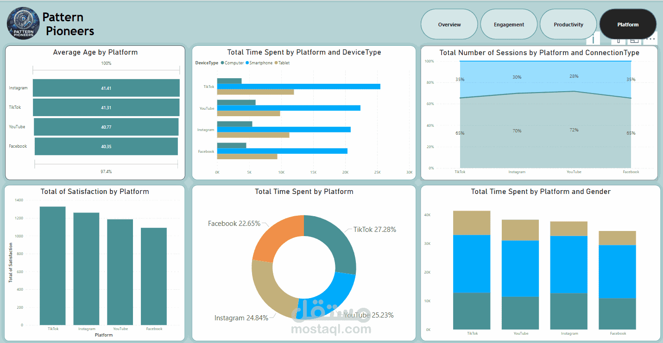Select the Facebook 40.35 average age bar
663x343 pixels.
pyautogui.click(x=106, y=146)
